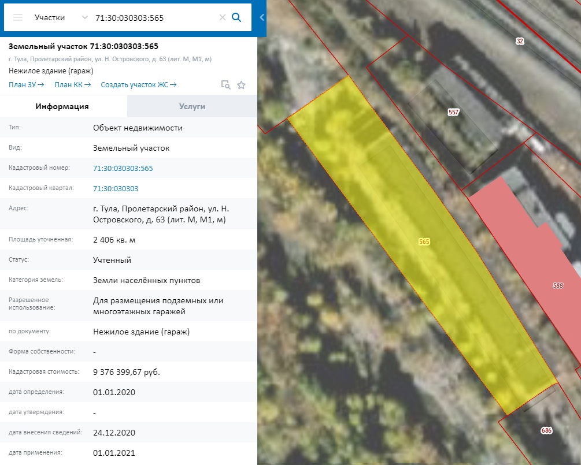Click the magnifier search icon
The height and width of the screenshot is (465, 581).
tap(236, 17)
